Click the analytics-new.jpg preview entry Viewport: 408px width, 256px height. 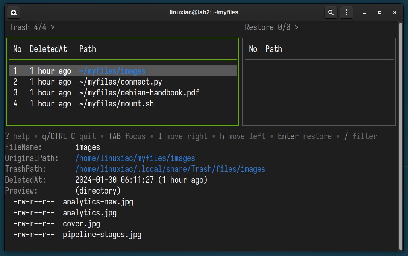(x=98, y=201)
